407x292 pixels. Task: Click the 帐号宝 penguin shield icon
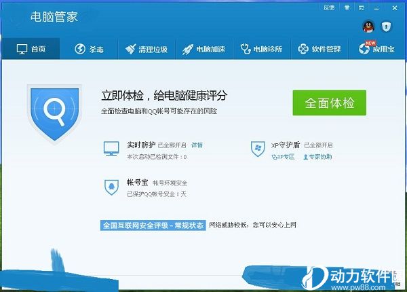(x=112, y=187)
